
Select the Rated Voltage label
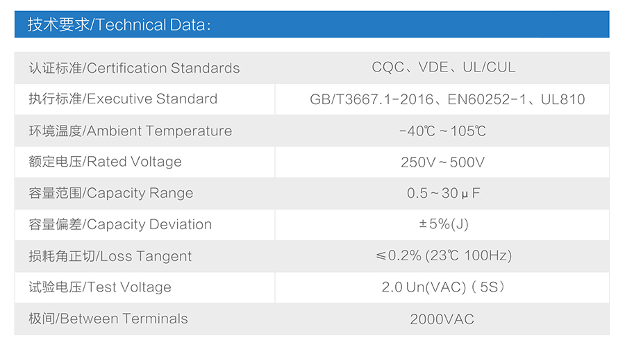(106, 162)
